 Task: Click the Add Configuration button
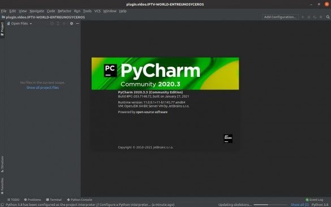[x=280, y=17]
